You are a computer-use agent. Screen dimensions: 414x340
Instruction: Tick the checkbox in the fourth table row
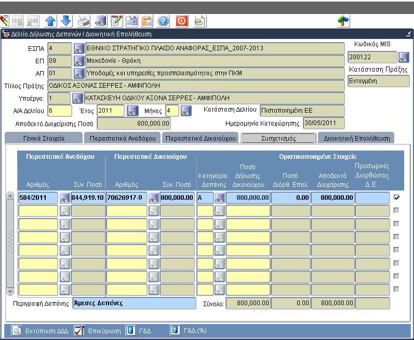point(396,237)
